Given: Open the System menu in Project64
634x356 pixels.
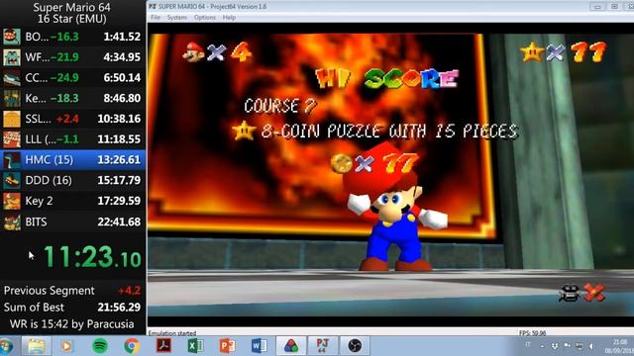Looking at the screenshot, I should point(177,18).
